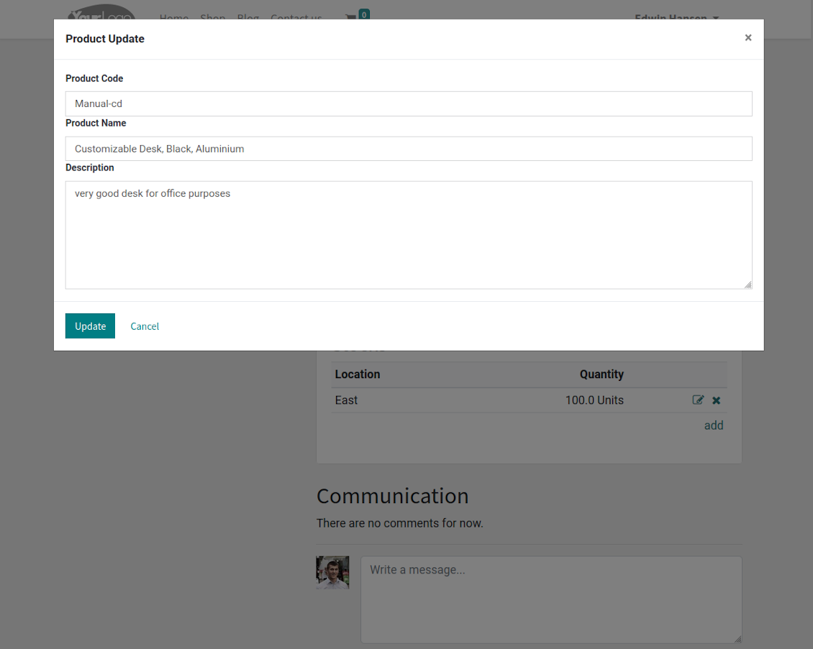The image size is (813, 649).
Task: Click the add link under stock table
Action: [714, 425]
